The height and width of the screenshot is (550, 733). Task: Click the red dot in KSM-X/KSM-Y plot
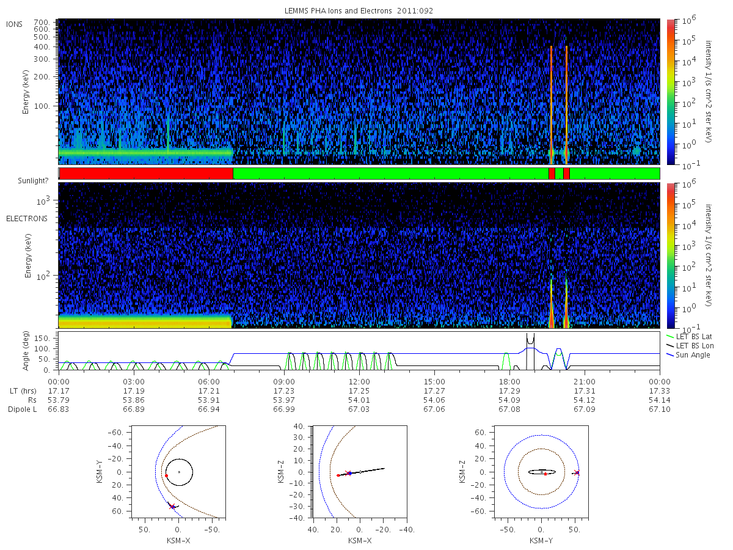coord(166,475)
